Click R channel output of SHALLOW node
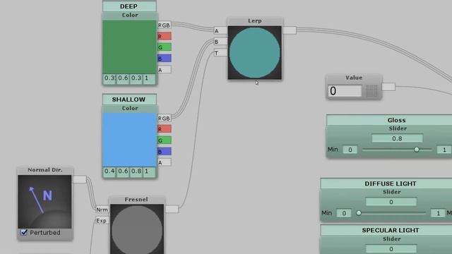 164,129
